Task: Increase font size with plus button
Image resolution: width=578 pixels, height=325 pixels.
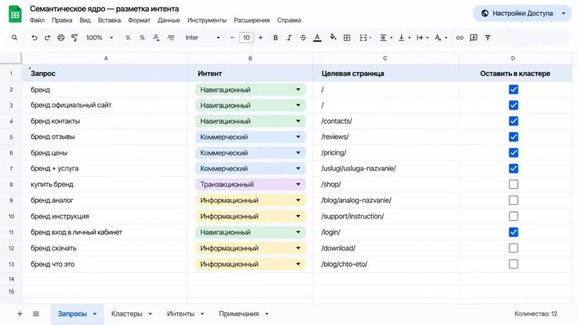Action: pyautogui.click(x=261, y=38)
